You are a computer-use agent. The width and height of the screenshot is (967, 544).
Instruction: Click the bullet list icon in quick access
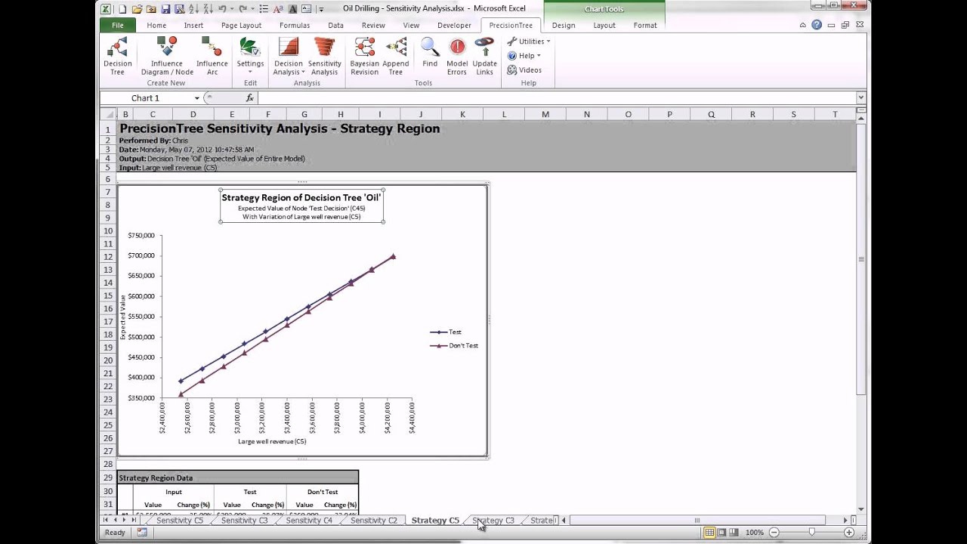pyautogui.click(x=264, y=9)
